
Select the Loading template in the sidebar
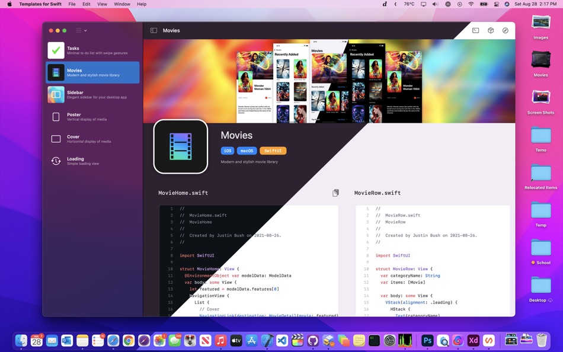pos(92,161)
